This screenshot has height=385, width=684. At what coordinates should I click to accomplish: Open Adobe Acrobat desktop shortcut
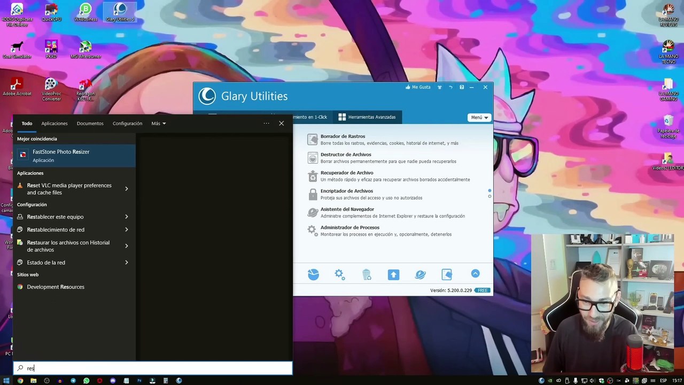[x=17, y=87]
